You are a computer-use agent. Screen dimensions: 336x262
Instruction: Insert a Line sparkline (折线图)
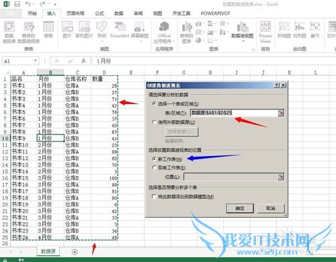click(284, 29)
